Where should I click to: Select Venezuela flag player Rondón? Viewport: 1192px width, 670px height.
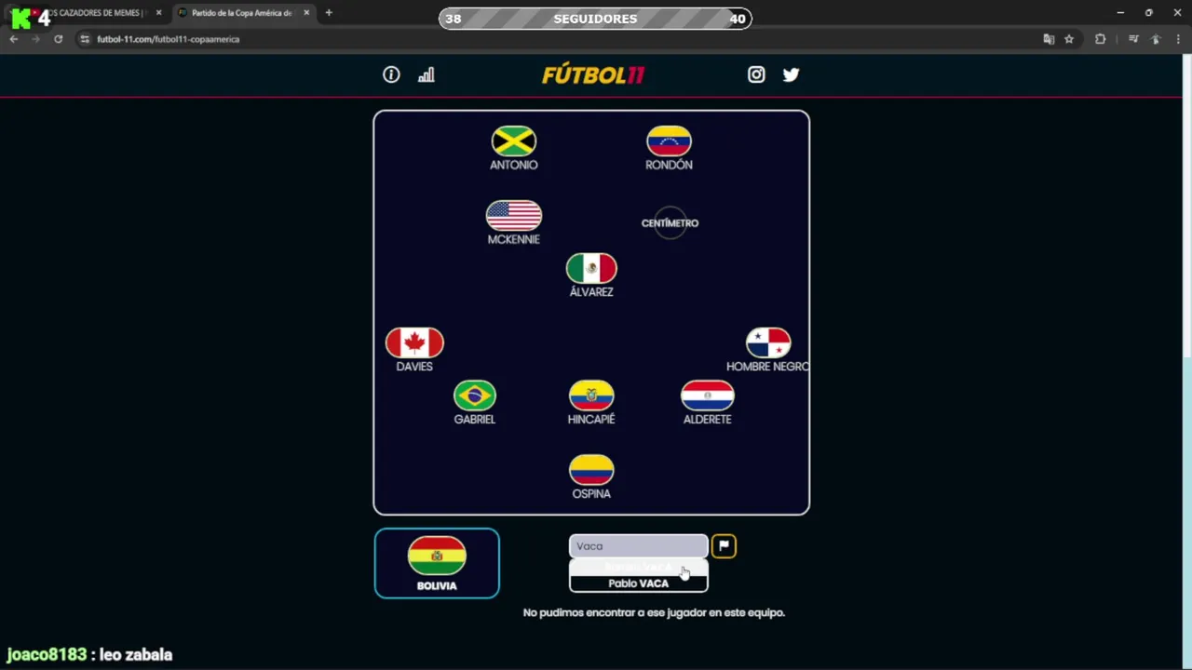669,148
